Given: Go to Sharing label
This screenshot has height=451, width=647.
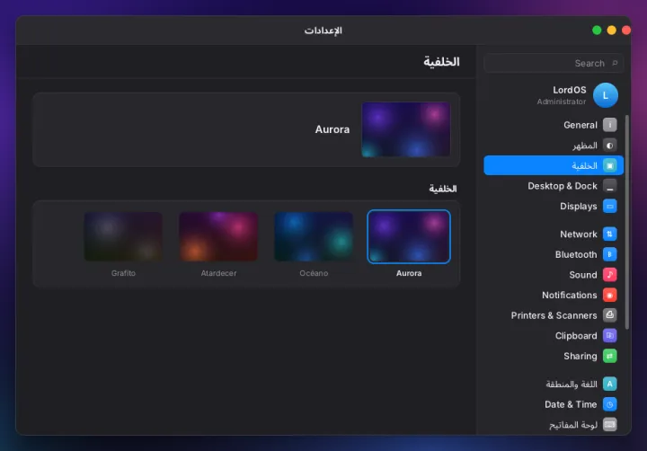Looking at the screenshot, I should [581, 356].
